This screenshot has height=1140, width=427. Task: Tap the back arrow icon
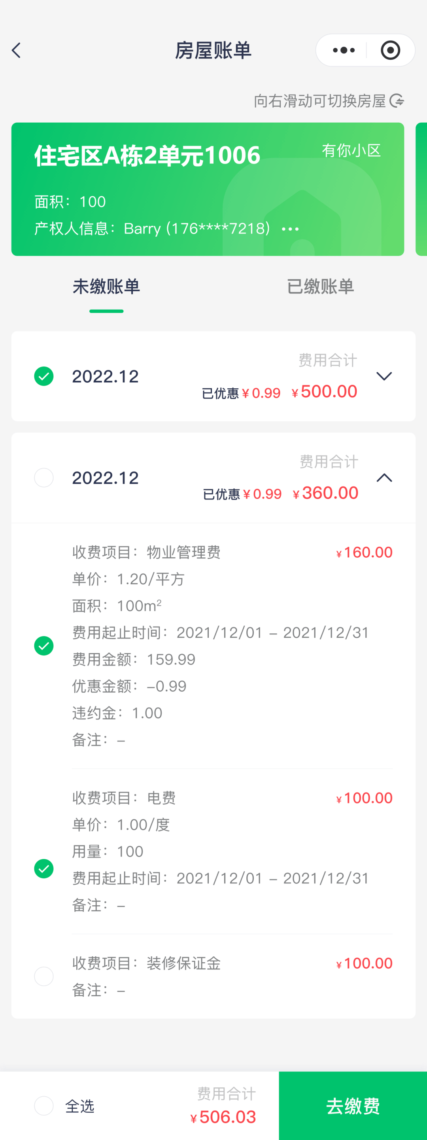[x=17, y=50]
